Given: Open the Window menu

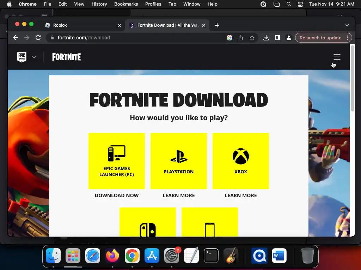Looking at the screenshot, I should 192,4.
